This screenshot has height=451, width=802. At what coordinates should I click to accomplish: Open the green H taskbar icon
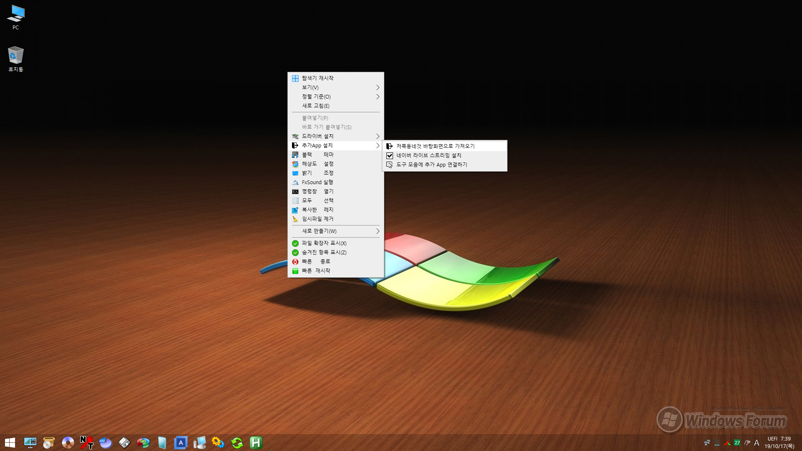pyautogui.click(x=256, y=443)
